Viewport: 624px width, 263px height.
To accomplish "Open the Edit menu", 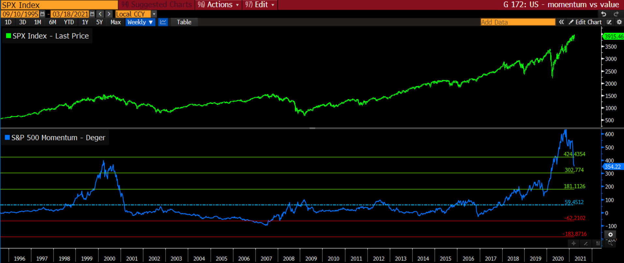I will (260, 5).
